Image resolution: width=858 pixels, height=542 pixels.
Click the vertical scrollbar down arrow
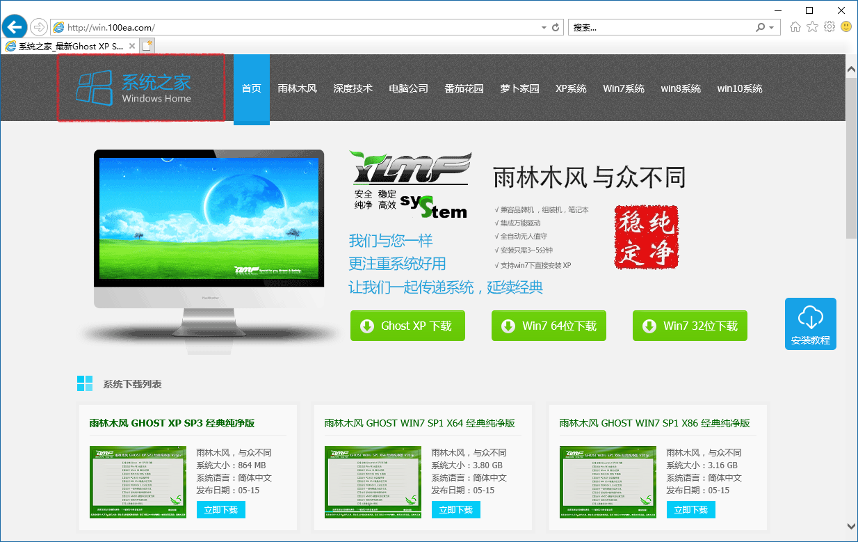pyautogui.click(x=851, y=527)
